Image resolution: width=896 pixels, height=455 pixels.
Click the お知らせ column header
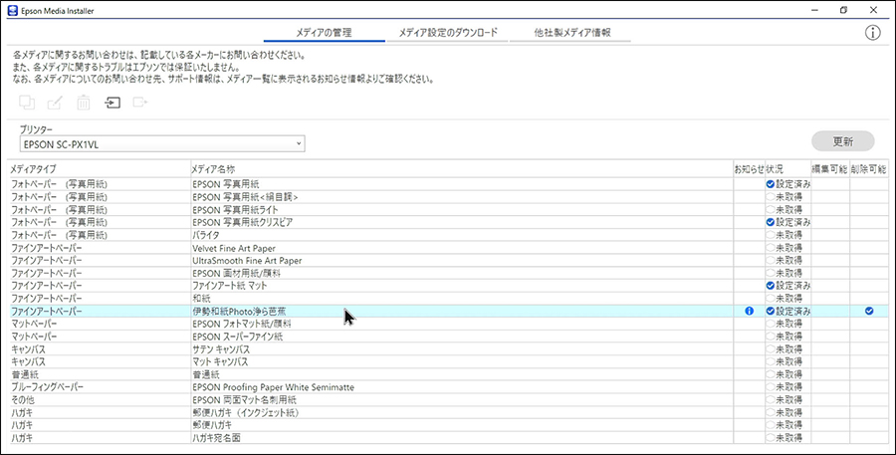749,169
